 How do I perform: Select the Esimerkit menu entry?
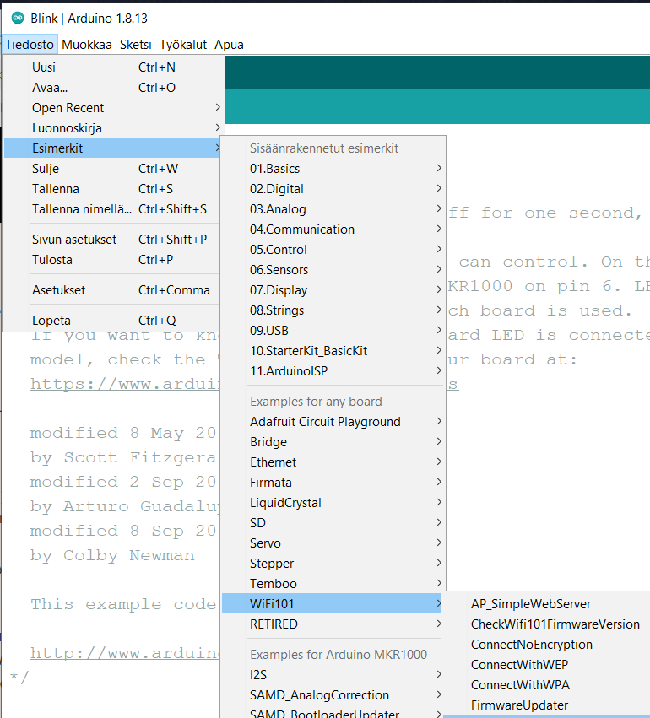113,148
